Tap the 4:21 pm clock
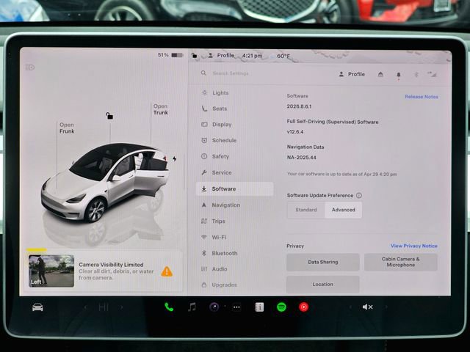The width and height of the screenshot is (470, 352). tap(252, 56)
